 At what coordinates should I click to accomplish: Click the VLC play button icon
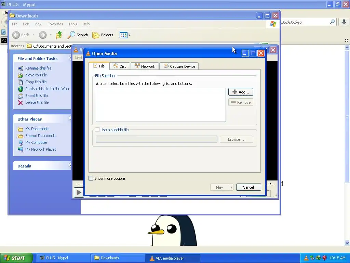pos(79,192)
